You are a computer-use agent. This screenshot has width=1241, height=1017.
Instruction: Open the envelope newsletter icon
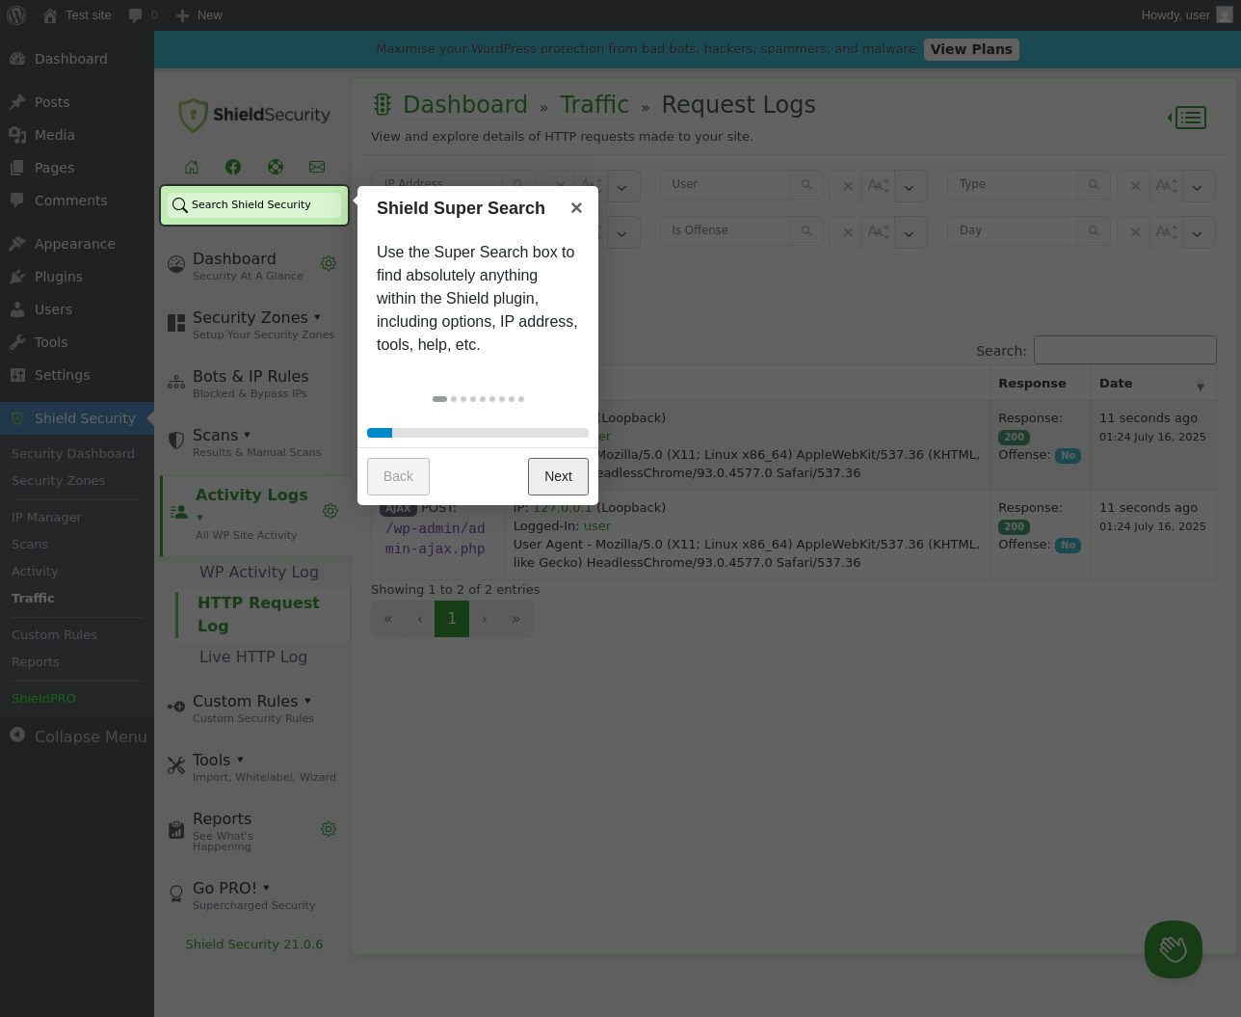[x=317, y=167]
